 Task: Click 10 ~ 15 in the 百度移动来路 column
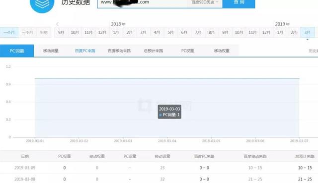[255, 168]
